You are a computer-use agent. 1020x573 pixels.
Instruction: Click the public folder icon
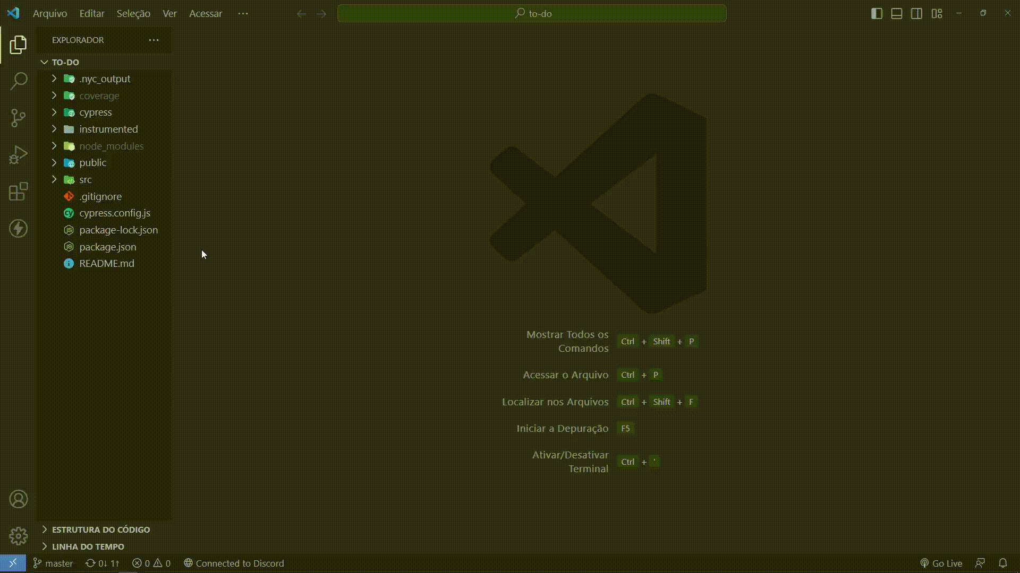click(69, 163)
